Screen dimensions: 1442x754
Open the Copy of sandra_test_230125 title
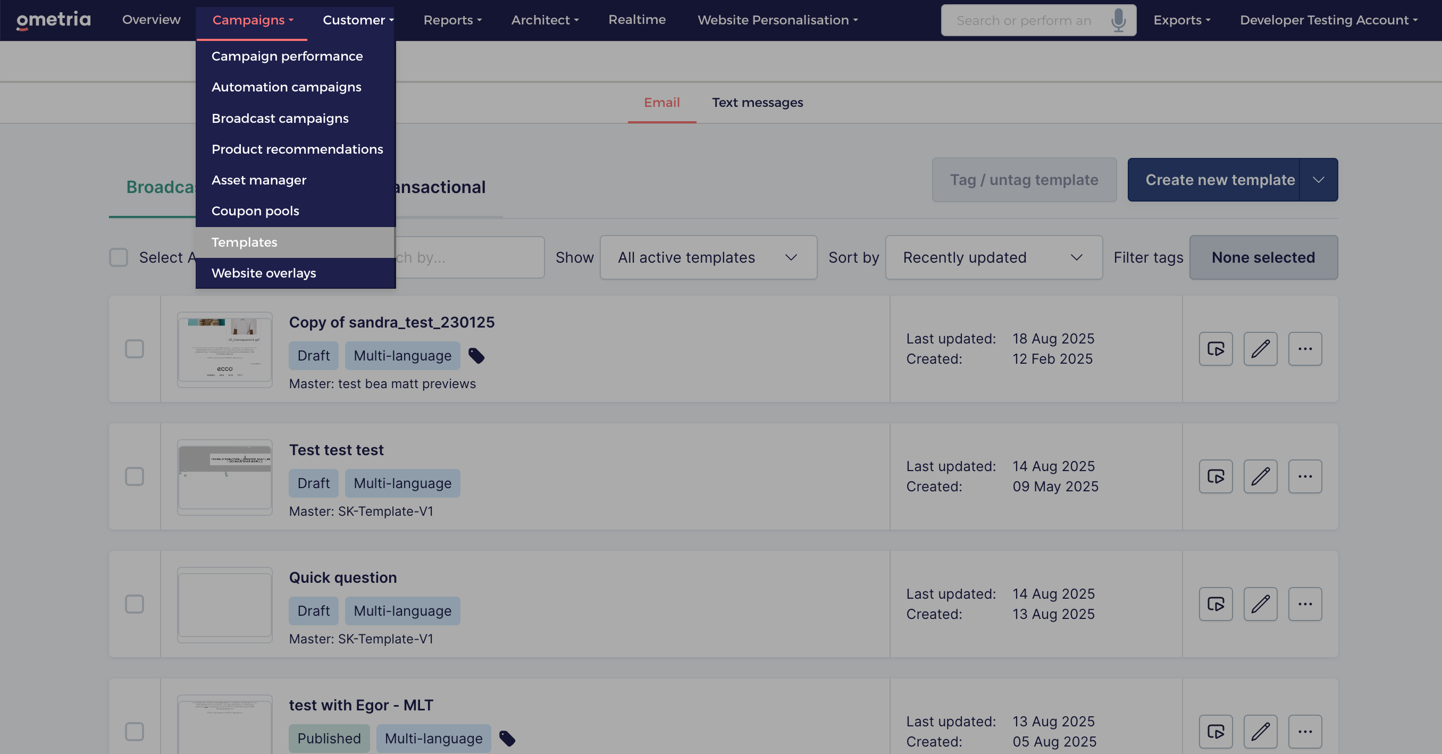click(x=392, y=322)
